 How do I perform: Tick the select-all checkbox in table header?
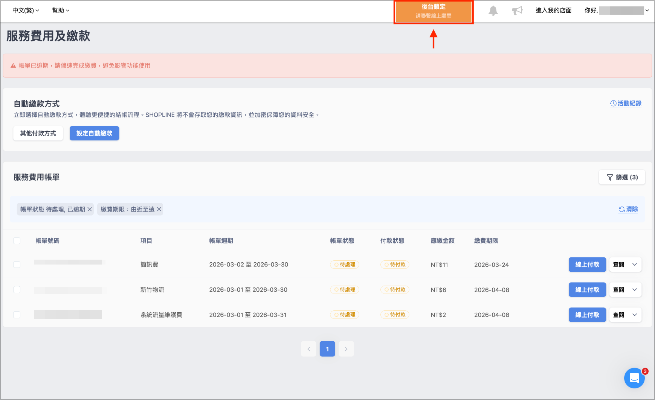click(x=17, y=241)
